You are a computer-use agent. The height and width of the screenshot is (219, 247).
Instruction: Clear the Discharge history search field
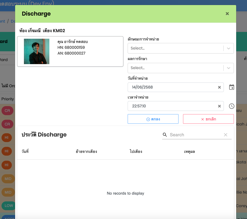point(226,135)
